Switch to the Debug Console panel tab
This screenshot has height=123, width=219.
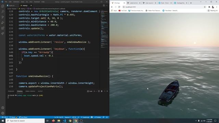point(30,91)
